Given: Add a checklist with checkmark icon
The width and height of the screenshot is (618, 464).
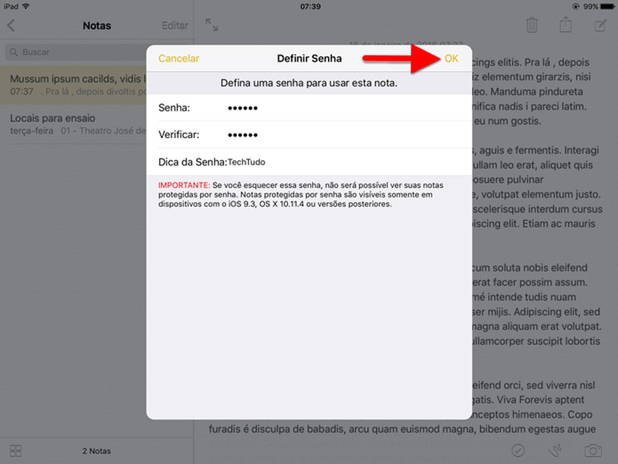Looking at the screenshot, I should 518,450.
